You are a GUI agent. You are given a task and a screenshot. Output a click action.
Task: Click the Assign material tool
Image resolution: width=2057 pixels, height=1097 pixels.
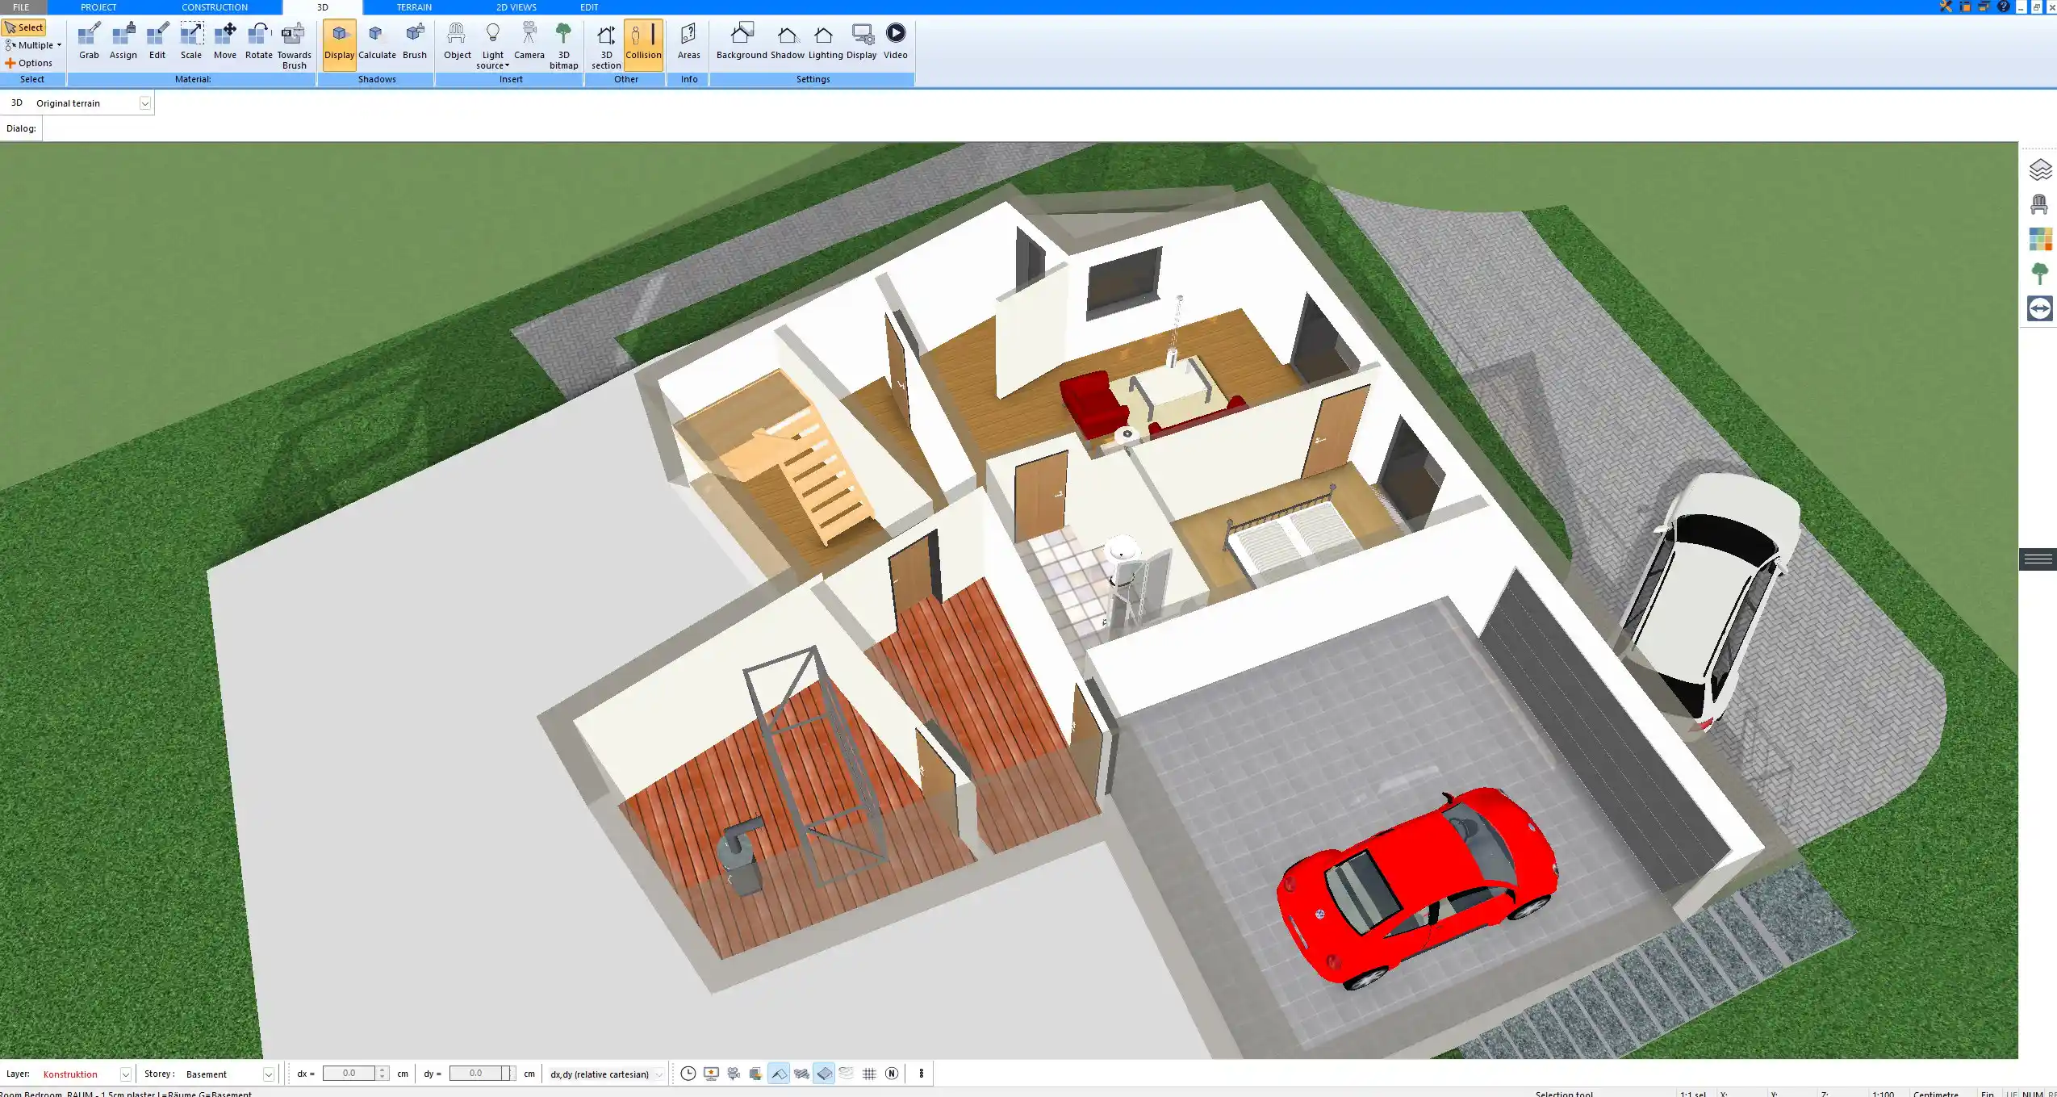(123, 42)
